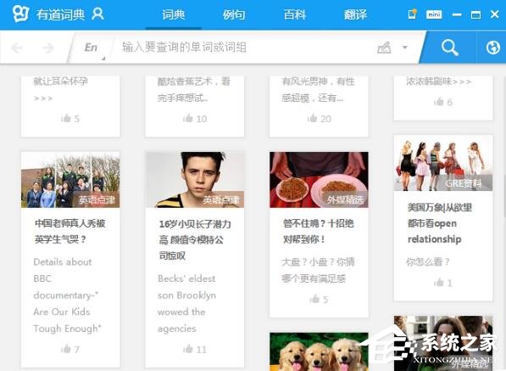This screenshot has height=371, width=506.
Task: Like the open relationship post with 1 like
Action: [x=443, y=283]
